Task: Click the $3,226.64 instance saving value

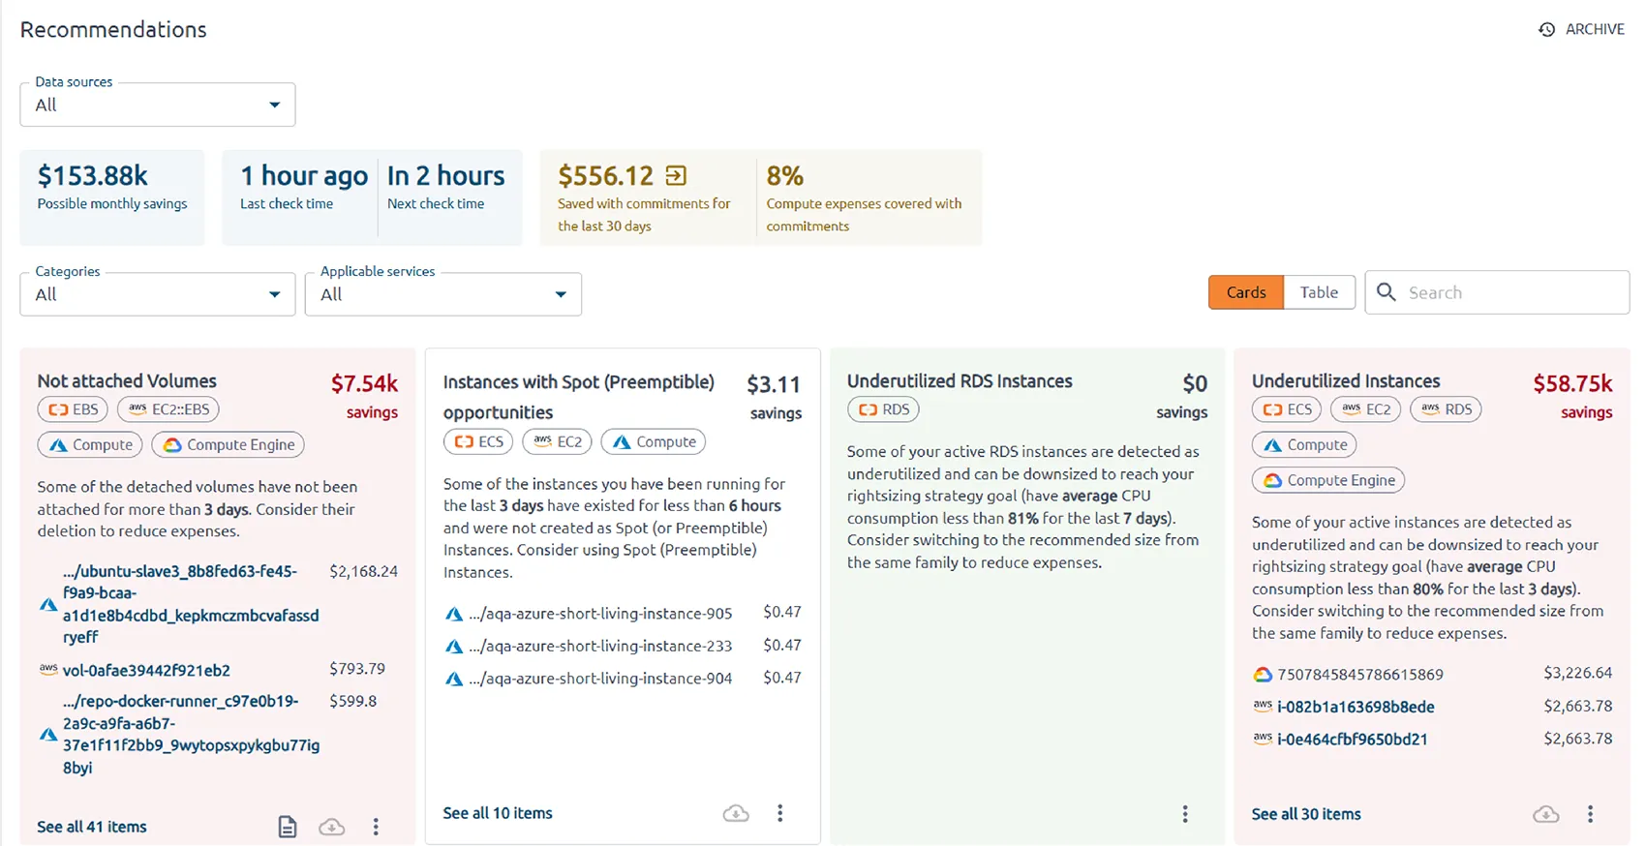Action: (x=1578, y=673)
